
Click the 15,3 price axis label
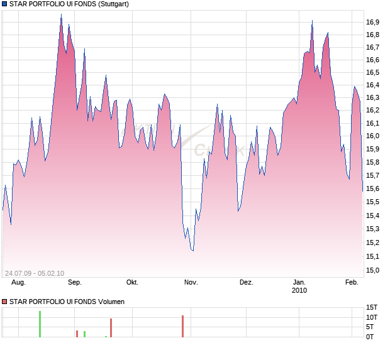[x=372, y=229]
